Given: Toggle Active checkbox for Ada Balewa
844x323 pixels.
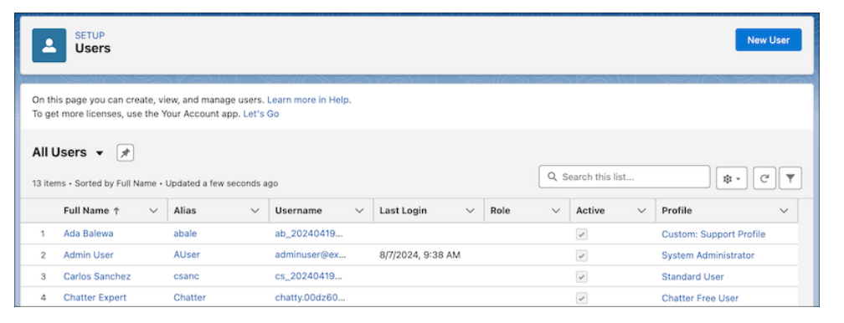Looking at the screenshot, I should (x=581, y=234).
